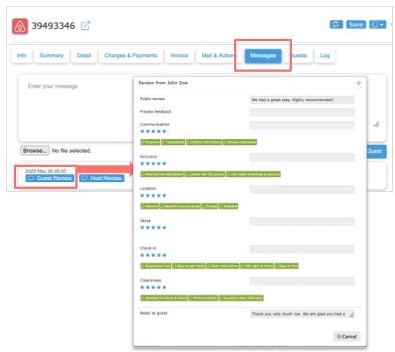The height and width of the screenshot is (352, 395).
Task: Open the Log tab
Action: tap(325, 56)
